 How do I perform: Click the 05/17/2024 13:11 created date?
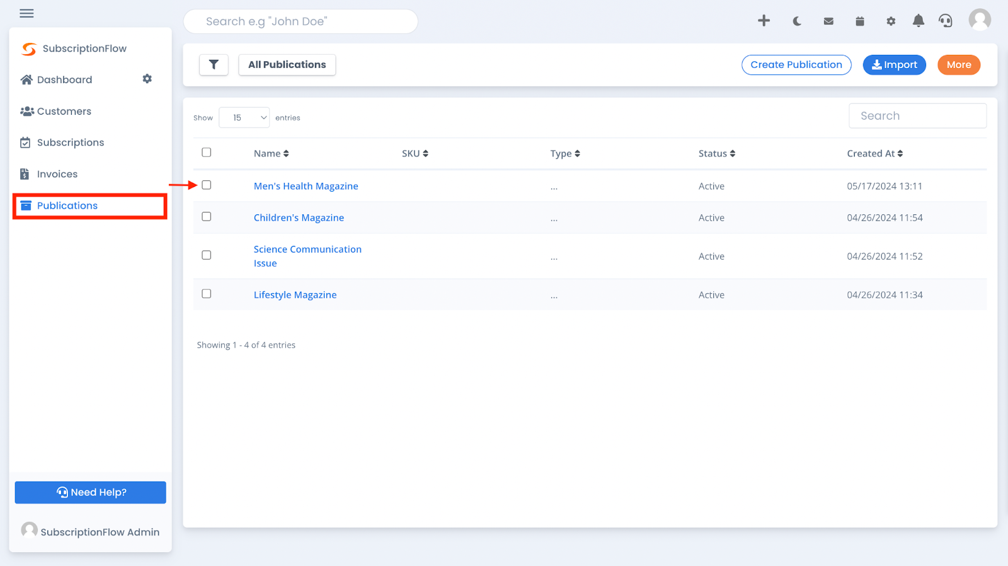(x=885, y=186)
